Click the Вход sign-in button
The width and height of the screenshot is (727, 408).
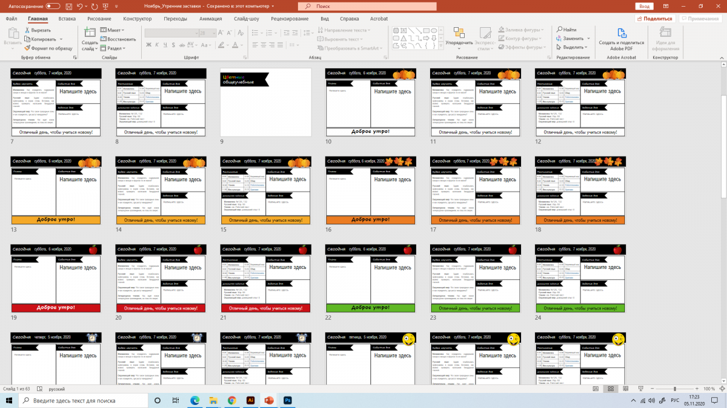pos(644,6)
